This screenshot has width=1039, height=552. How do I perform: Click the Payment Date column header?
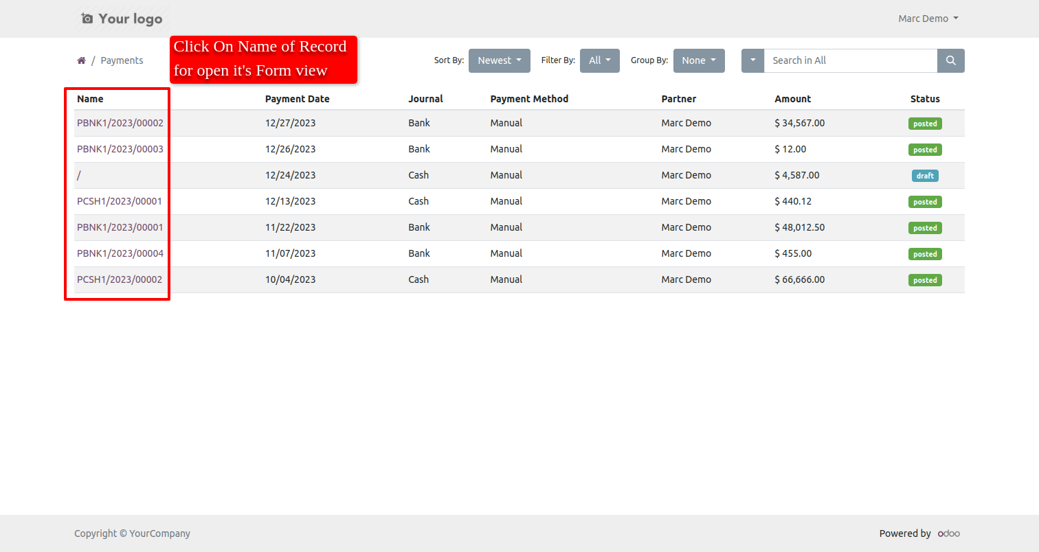tap(298, 99)
